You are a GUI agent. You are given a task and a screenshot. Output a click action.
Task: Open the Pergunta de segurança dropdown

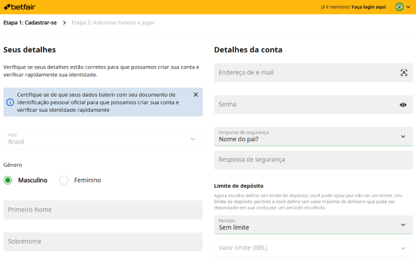314,137
